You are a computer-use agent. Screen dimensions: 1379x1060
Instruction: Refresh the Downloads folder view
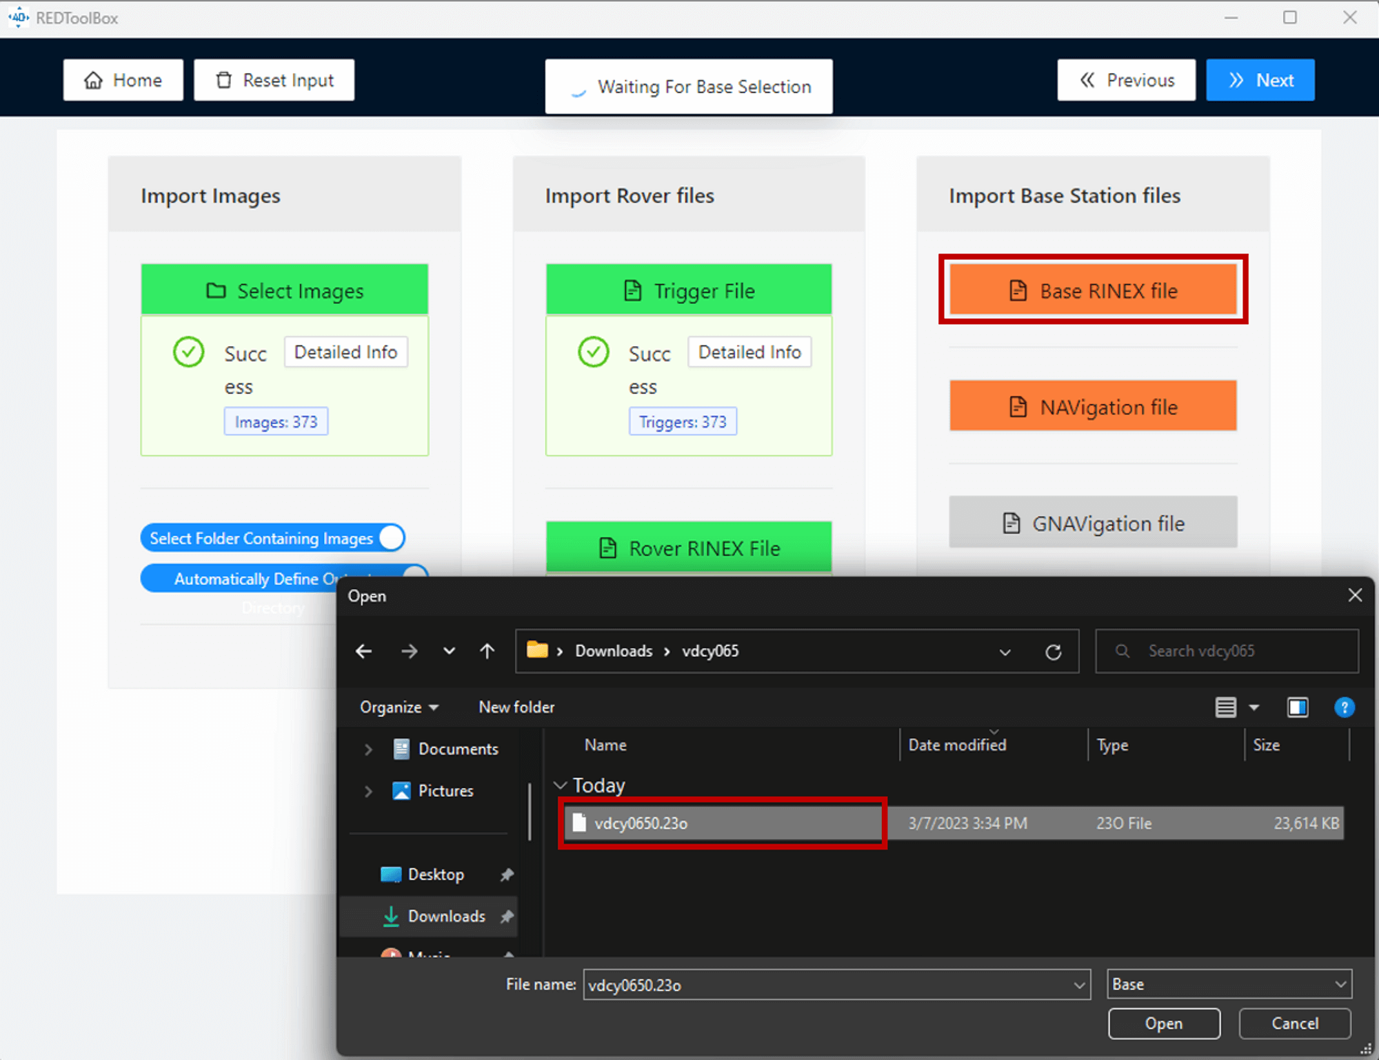[x=1054, y=651]
